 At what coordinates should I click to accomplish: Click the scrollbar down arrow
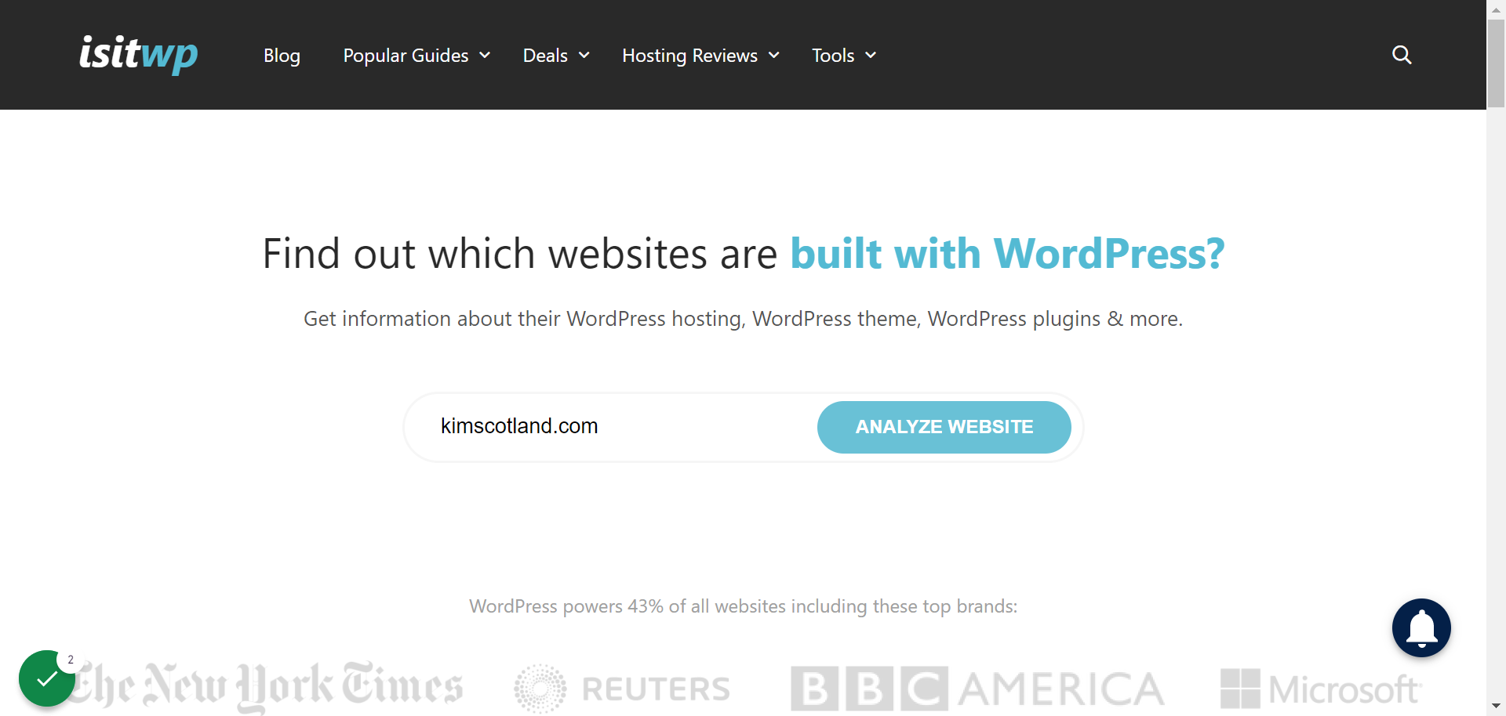point(1496,707)
